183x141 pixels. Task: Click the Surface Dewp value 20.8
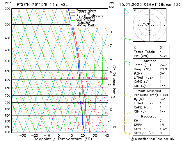[x=163, y=69]
